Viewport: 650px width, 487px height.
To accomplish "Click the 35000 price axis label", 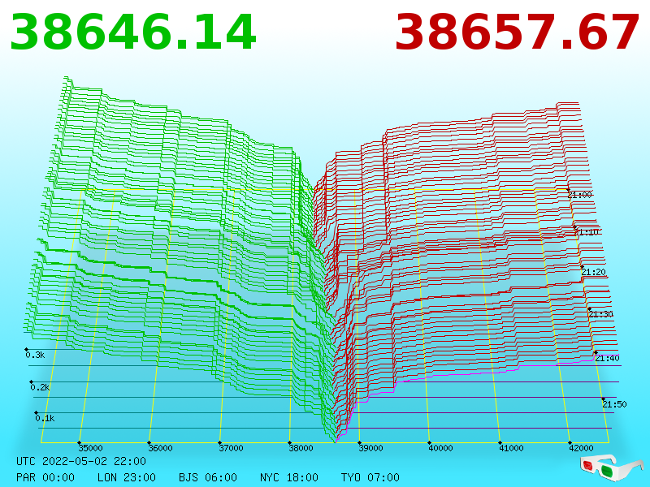I will click(x=90, y=448).
